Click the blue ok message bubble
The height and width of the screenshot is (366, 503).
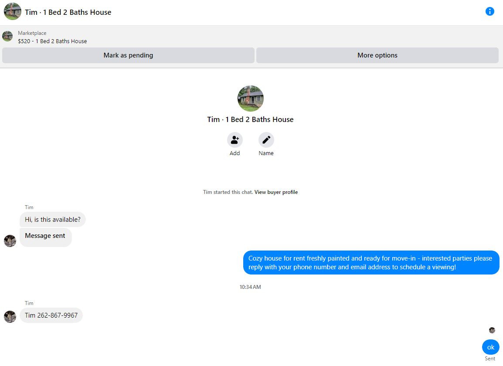490,347
